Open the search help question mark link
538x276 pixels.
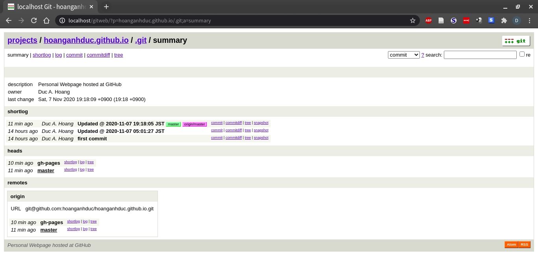[423, 55]
